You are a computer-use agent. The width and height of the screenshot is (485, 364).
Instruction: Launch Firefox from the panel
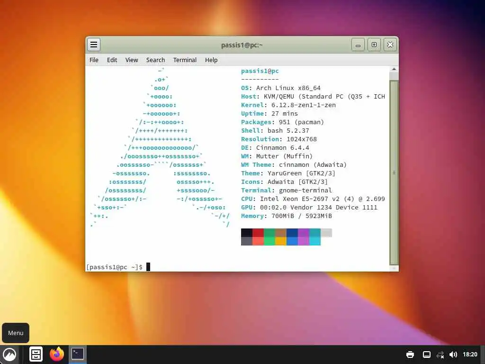(x=57, y=354)
